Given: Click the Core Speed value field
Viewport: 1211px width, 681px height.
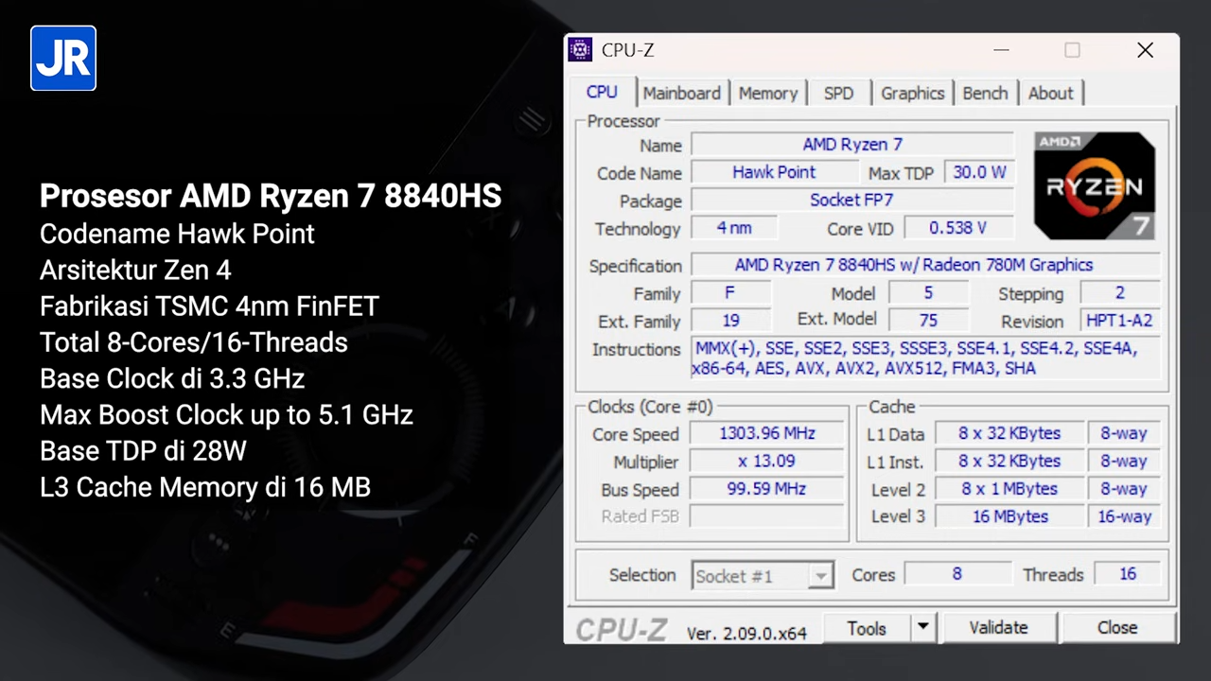Looking at the screenshot, I should 767,433.
